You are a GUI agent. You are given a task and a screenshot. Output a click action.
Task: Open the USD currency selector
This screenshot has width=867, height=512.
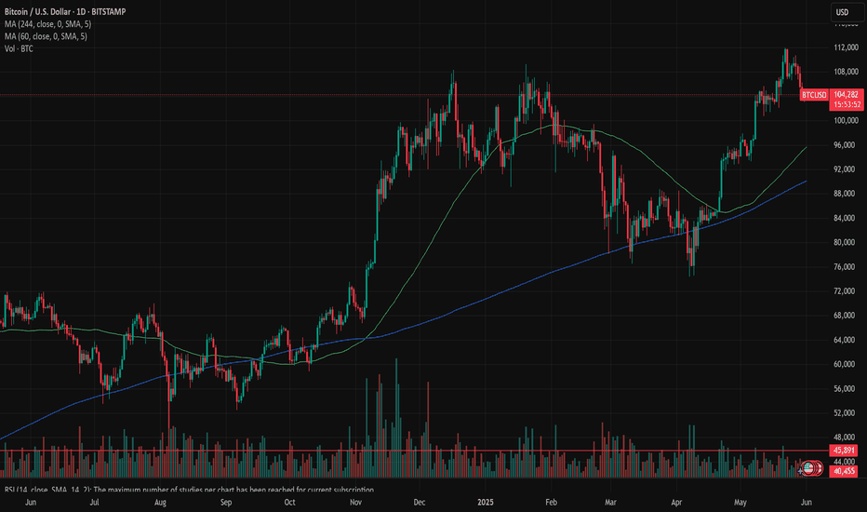[846, 12]
